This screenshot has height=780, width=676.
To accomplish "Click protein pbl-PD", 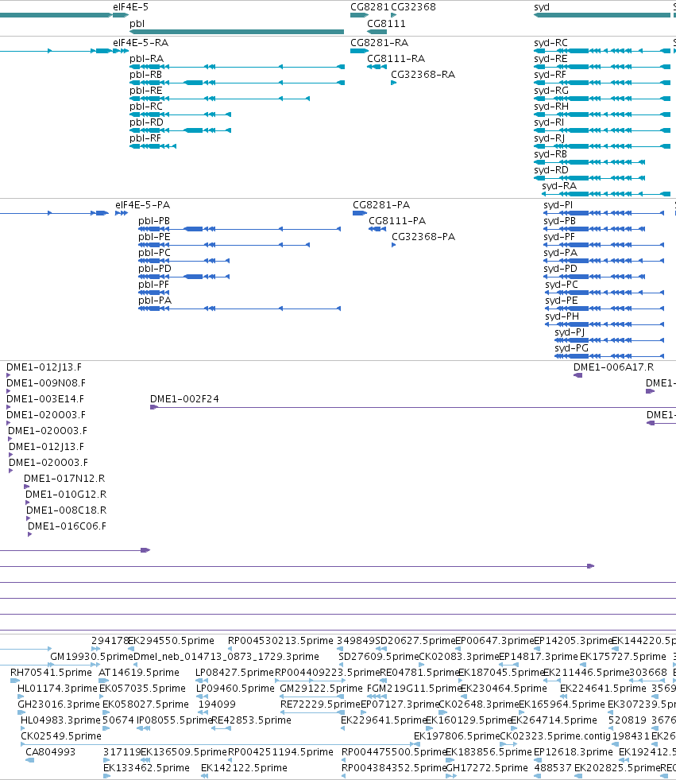I will (184, 277).
